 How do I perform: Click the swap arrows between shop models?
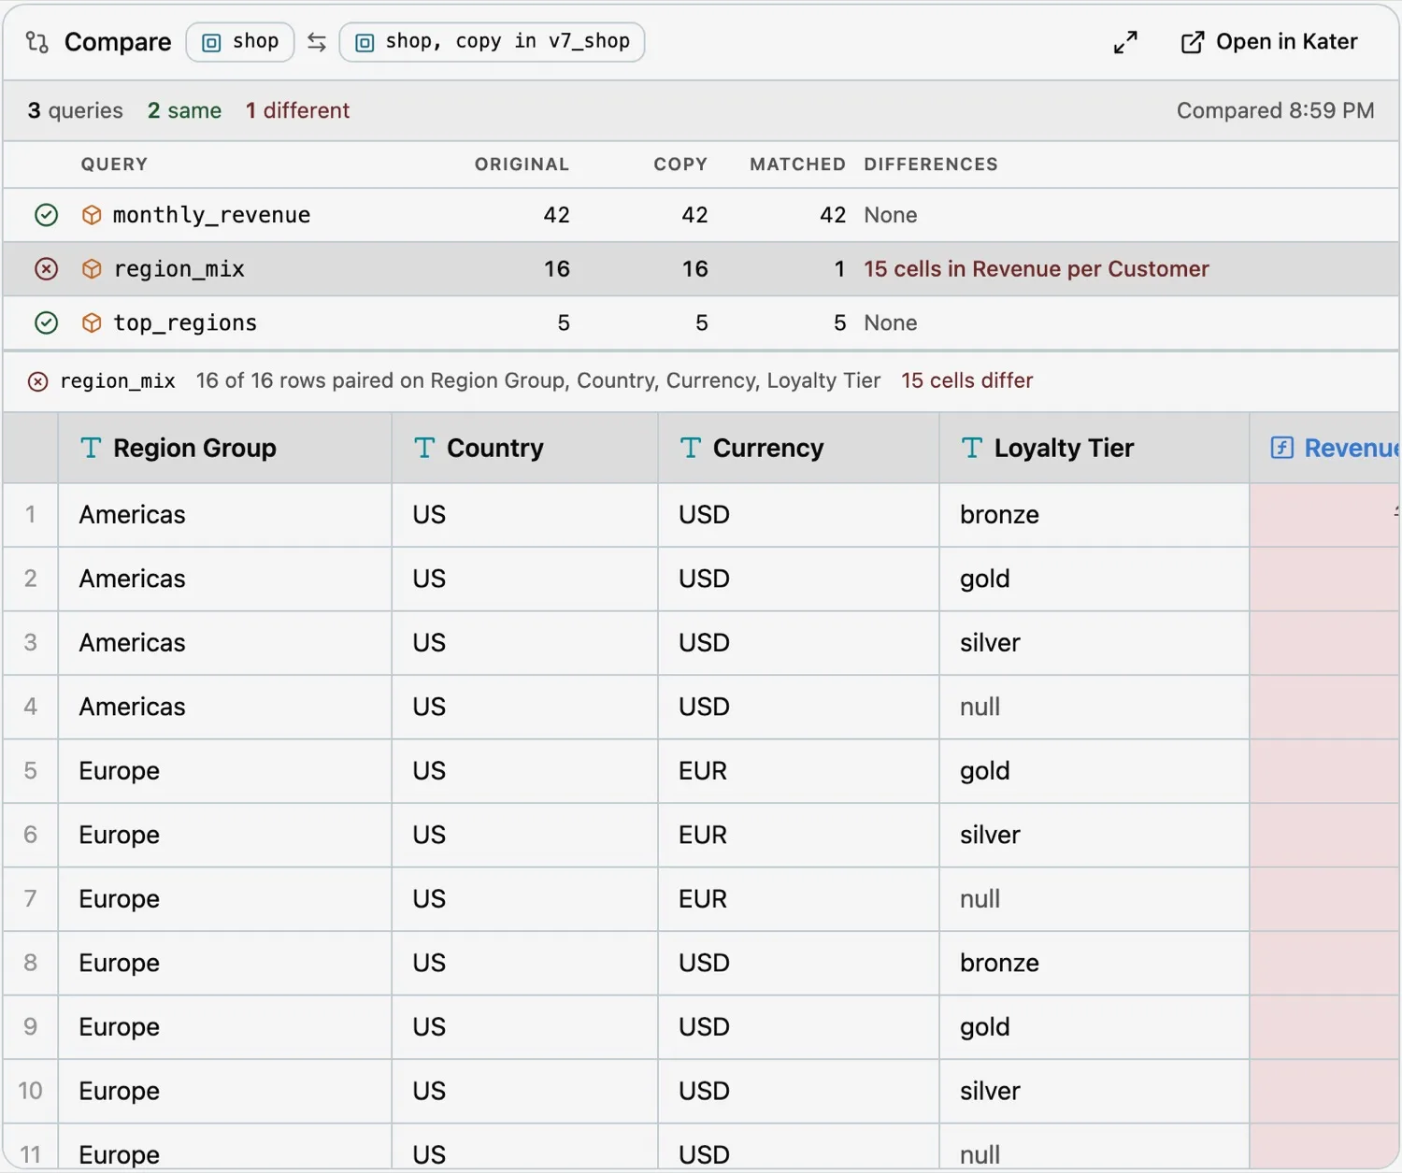(317, 42)
